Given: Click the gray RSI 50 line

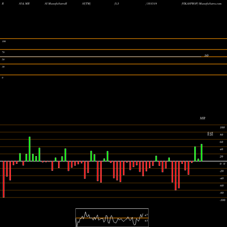Looking at the screenshot, I should [101, 57].
